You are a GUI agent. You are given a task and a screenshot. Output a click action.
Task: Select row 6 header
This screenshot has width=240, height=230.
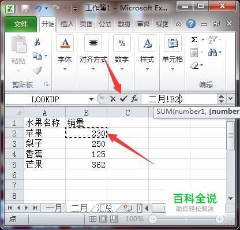(14, 175)
